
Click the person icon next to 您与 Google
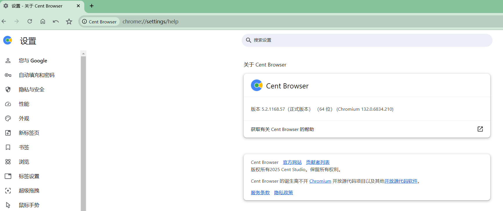click(8, 61)
